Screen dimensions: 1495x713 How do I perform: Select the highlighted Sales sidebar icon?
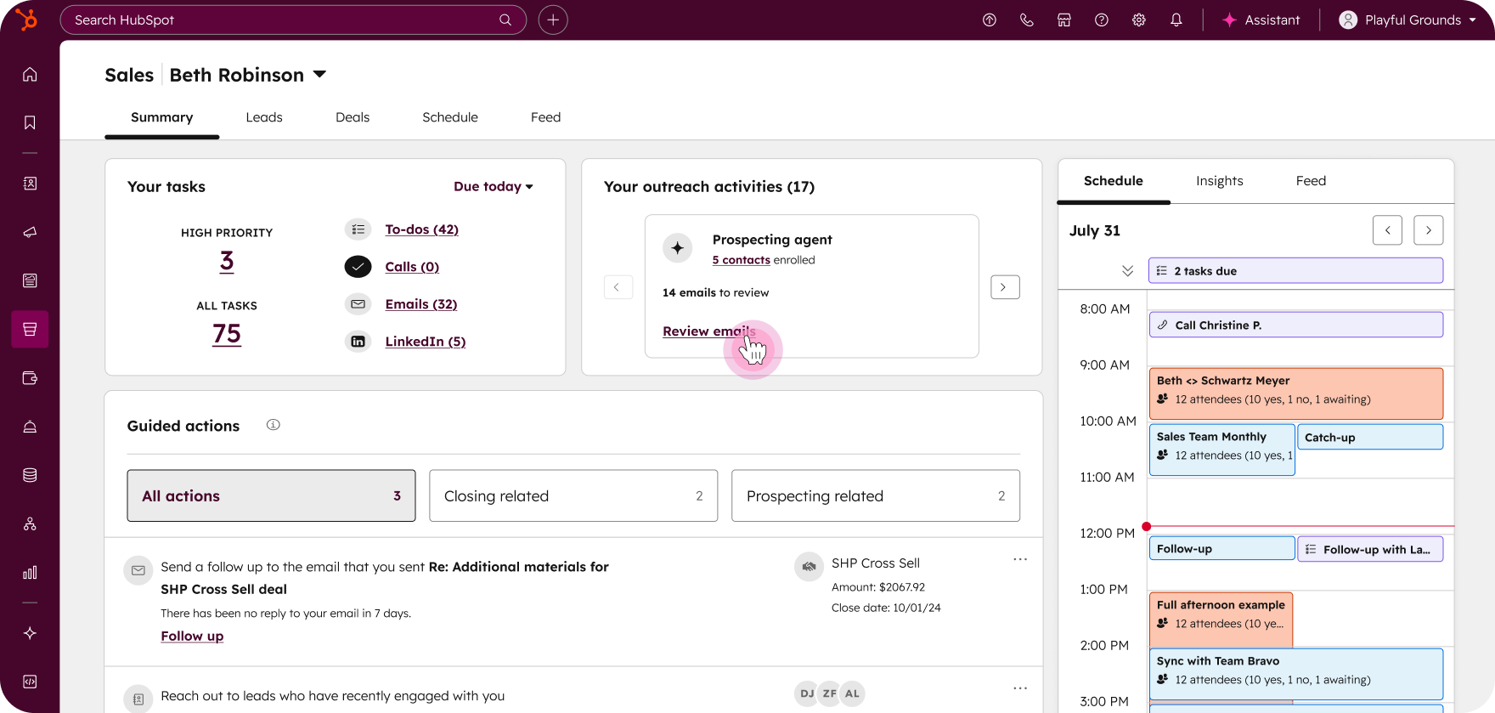(x=30, y=329)
